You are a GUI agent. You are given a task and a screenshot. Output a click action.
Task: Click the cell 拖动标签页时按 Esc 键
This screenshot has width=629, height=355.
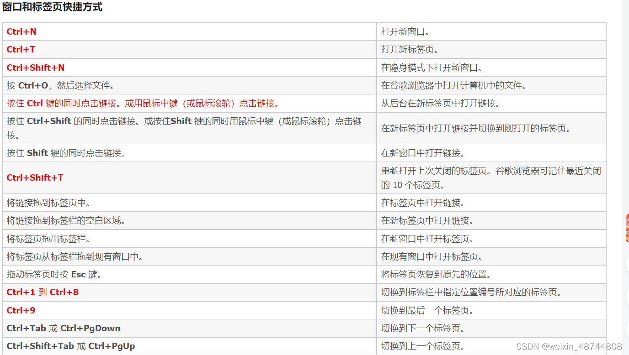click(189, 274)
